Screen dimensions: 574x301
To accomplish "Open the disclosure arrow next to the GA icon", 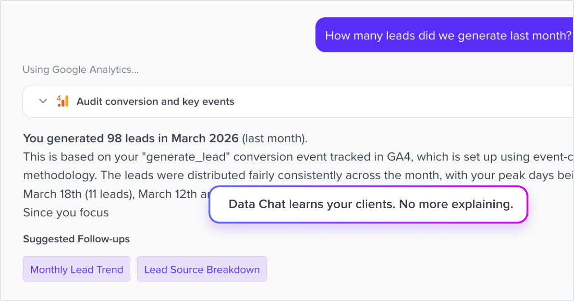I will coord(43,101).
